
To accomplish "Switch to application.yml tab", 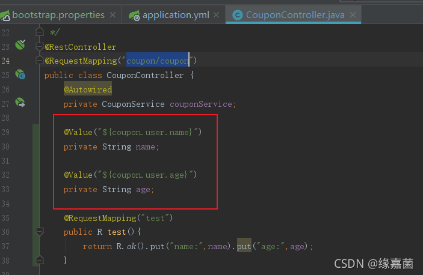I will coord(176,15).
